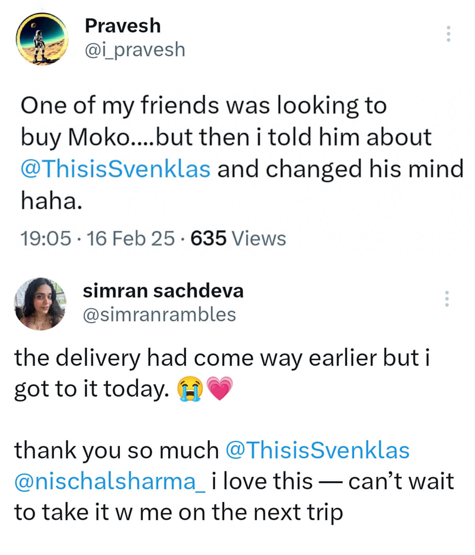Open the simran sachdeva display name
The width and height of the screenshot is (475, 555).
click(163, 291)
